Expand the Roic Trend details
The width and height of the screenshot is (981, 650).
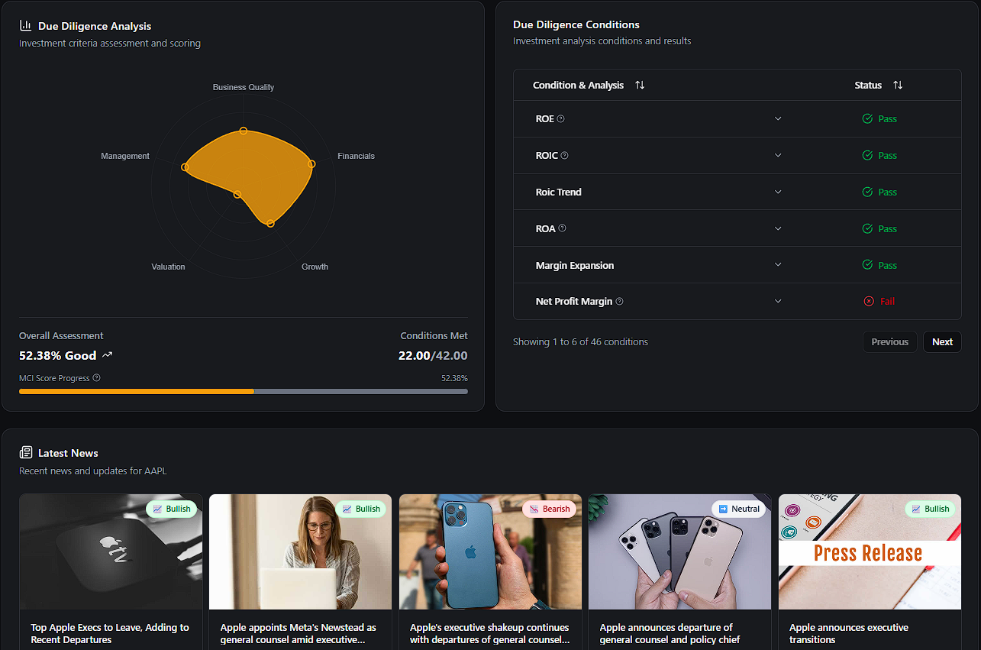(x=778, y=192)
